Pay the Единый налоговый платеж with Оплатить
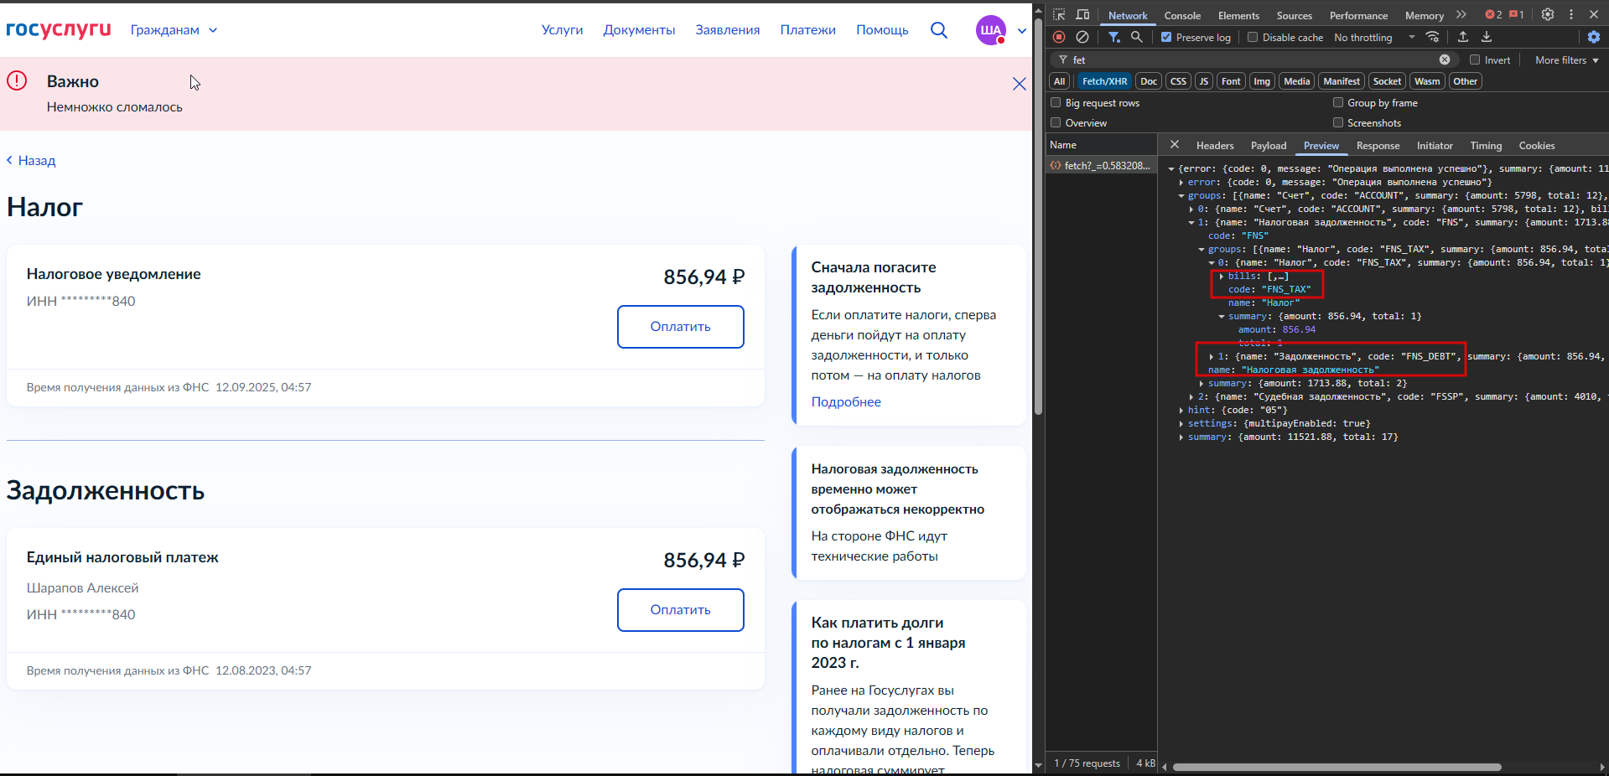Viewport: 1609px width, 776px height. [x=681, y=610]
